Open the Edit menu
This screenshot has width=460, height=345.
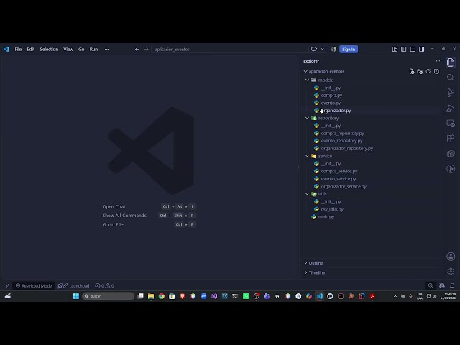[x=31, y=50]
